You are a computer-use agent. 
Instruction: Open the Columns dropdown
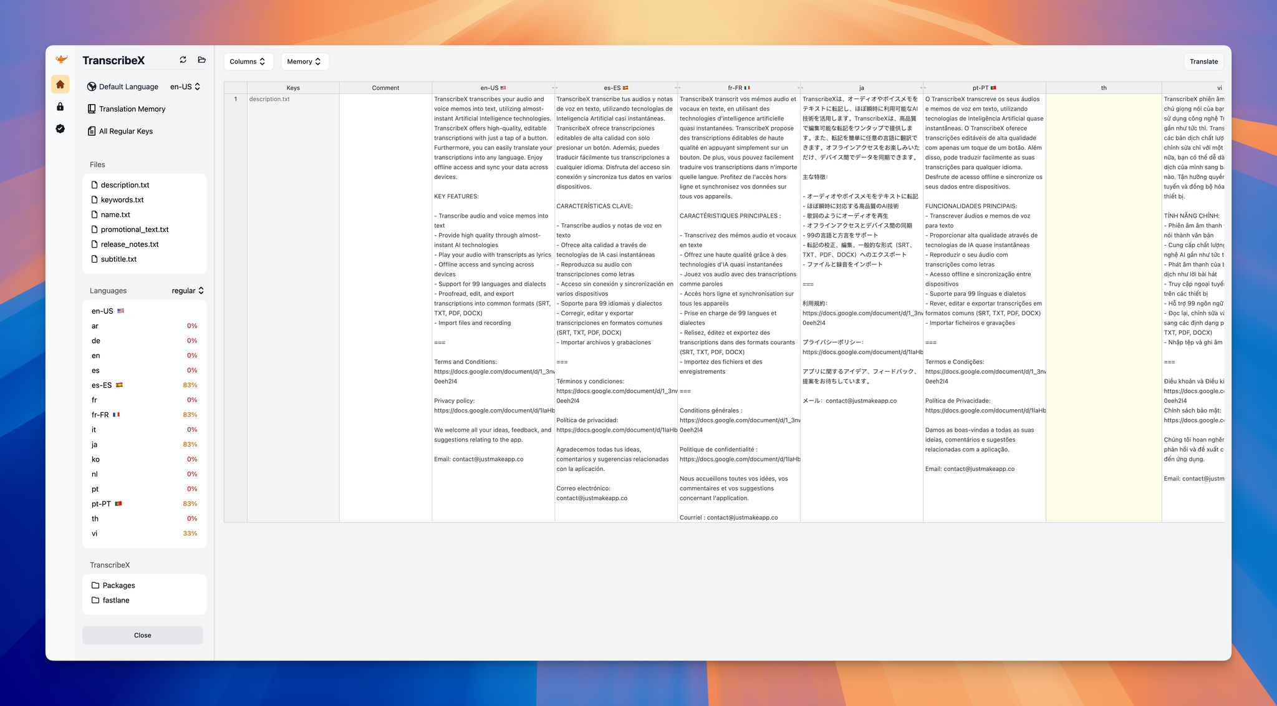(248, 61)
